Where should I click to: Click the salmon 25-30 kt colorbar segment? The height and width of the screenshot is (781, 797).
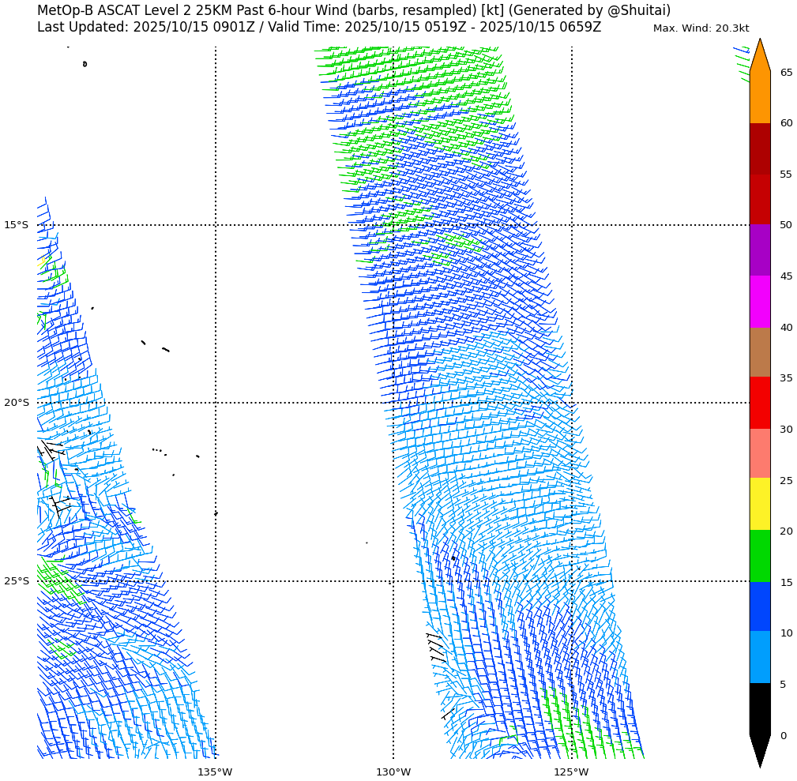[759, 453]
